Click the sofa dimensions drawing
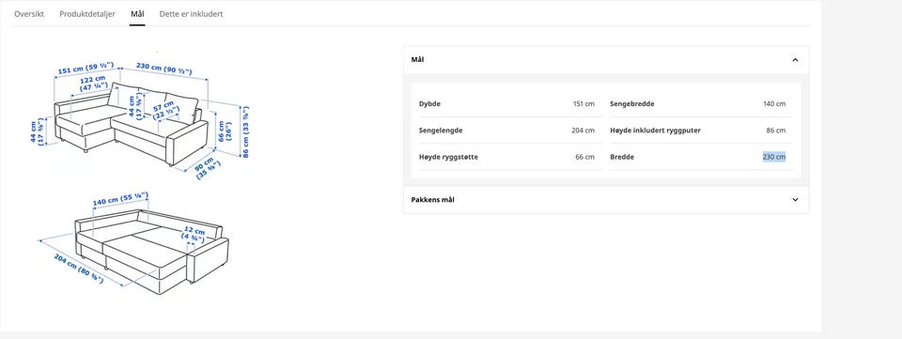This screenshot has height=339, width=902. 140,112
